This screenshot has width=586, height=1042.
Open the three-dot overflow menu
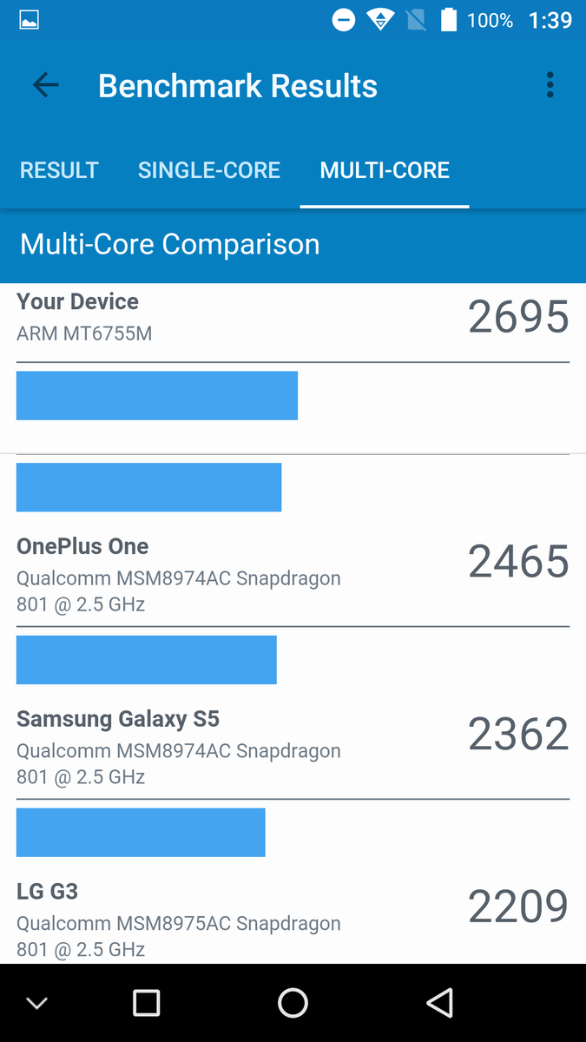(550, 85)
